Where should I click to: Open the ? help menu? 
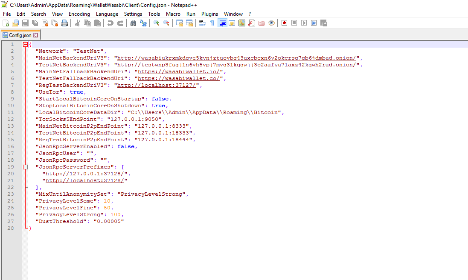pos(250,14)
